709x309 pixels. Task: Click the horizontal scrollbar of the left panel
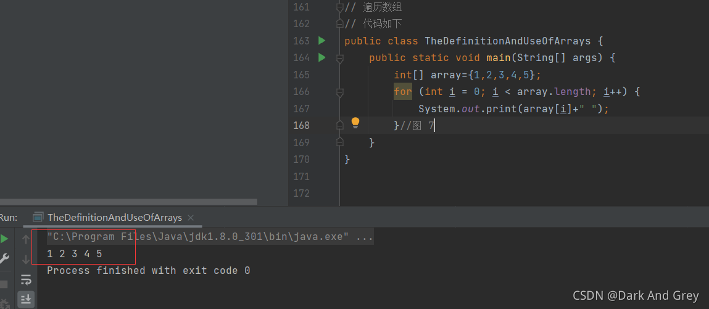click(x=128, y=202)
